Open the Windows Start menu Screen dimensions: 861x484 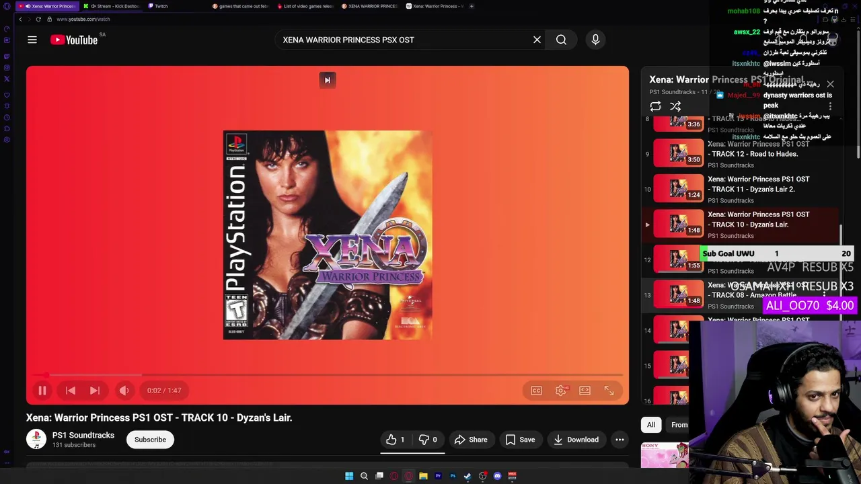pyautogui.click(x=349, y=476)
